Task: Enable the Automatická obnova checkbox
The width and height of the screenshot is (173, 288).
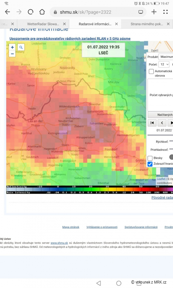Action: (151, 71)
